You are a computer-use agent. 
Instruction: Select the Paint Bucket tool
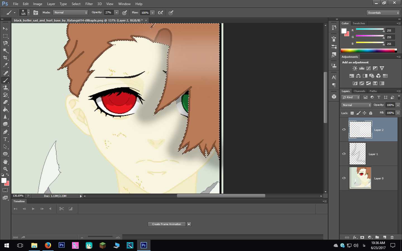(5, 109)
